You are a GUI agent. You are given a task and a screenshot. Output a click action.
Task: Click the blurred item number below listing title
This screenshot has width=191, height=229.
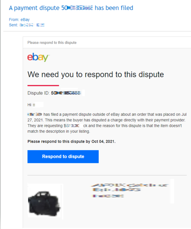(108, 196)
